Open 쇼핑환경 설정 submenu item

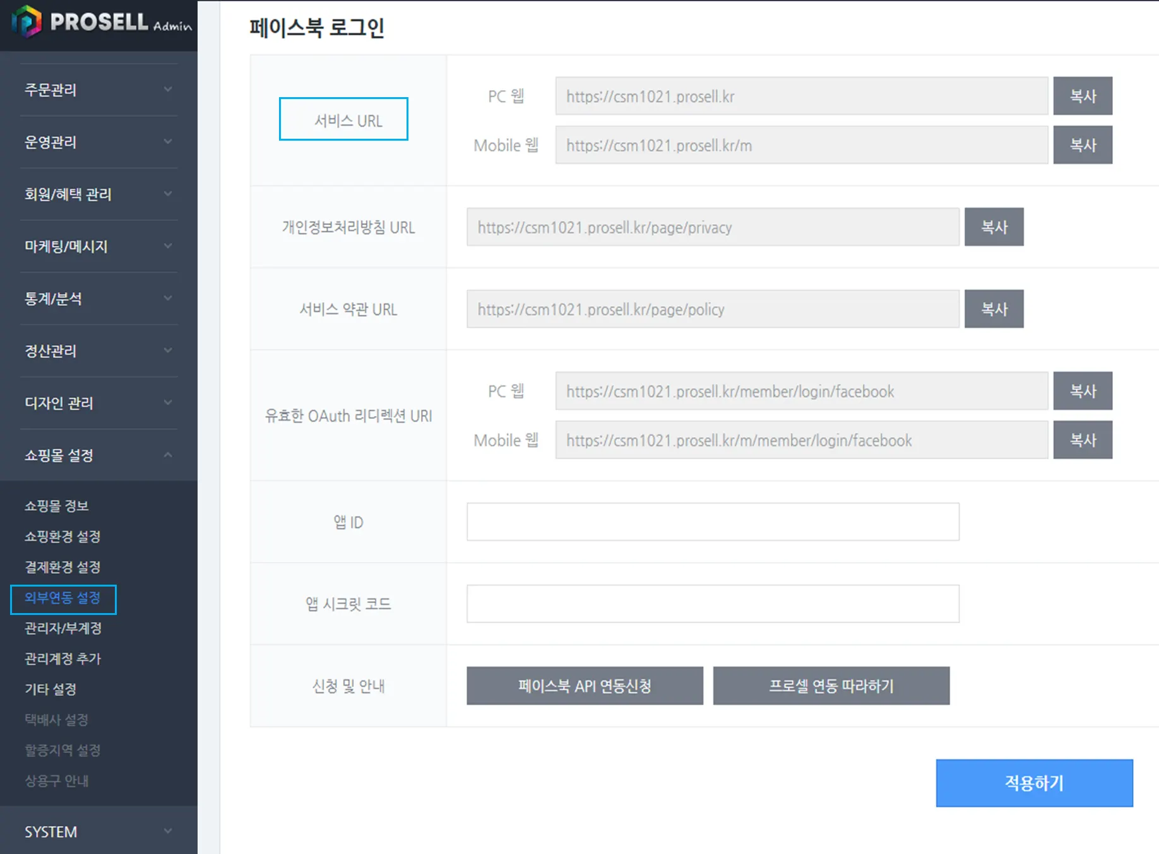(62, 537)
